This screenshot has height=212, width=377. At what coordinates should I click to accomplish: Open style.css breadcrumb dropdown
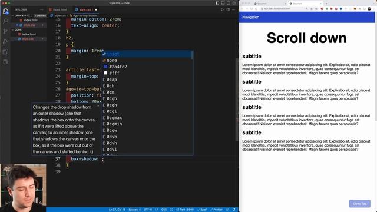pos(58,16)
